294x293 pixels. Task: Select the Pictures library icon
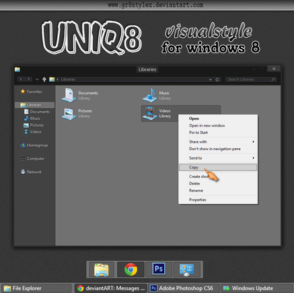(69, 114)
